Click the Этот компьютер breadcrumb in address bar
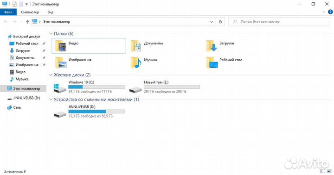 [57, 22]
